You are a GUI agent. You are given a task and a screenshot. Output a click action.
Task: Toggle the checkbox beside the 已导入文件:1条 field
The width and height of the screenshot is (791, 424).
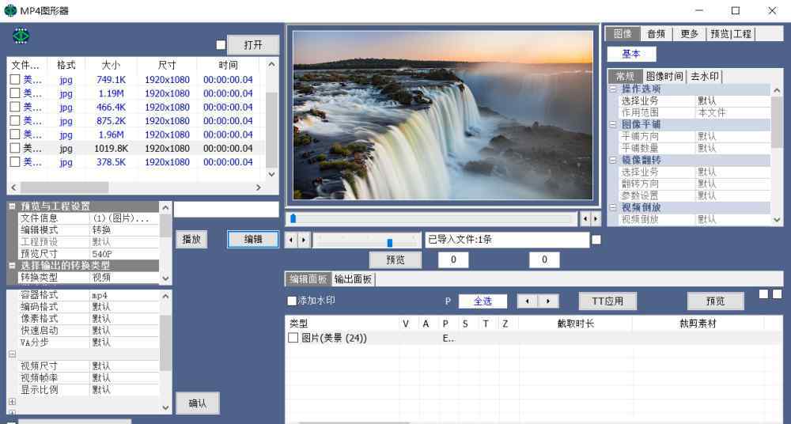coord(596,240)
